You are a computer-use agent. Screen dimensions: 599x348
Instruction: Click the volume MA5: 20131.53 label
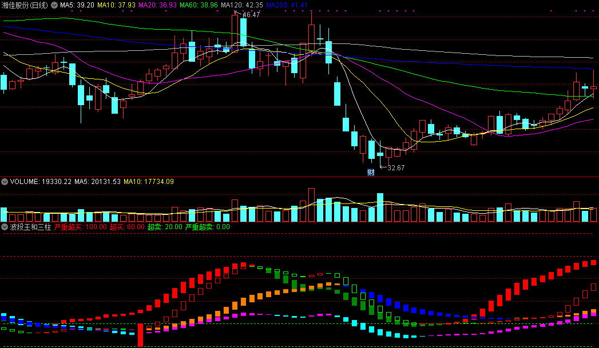click(97, 182)
